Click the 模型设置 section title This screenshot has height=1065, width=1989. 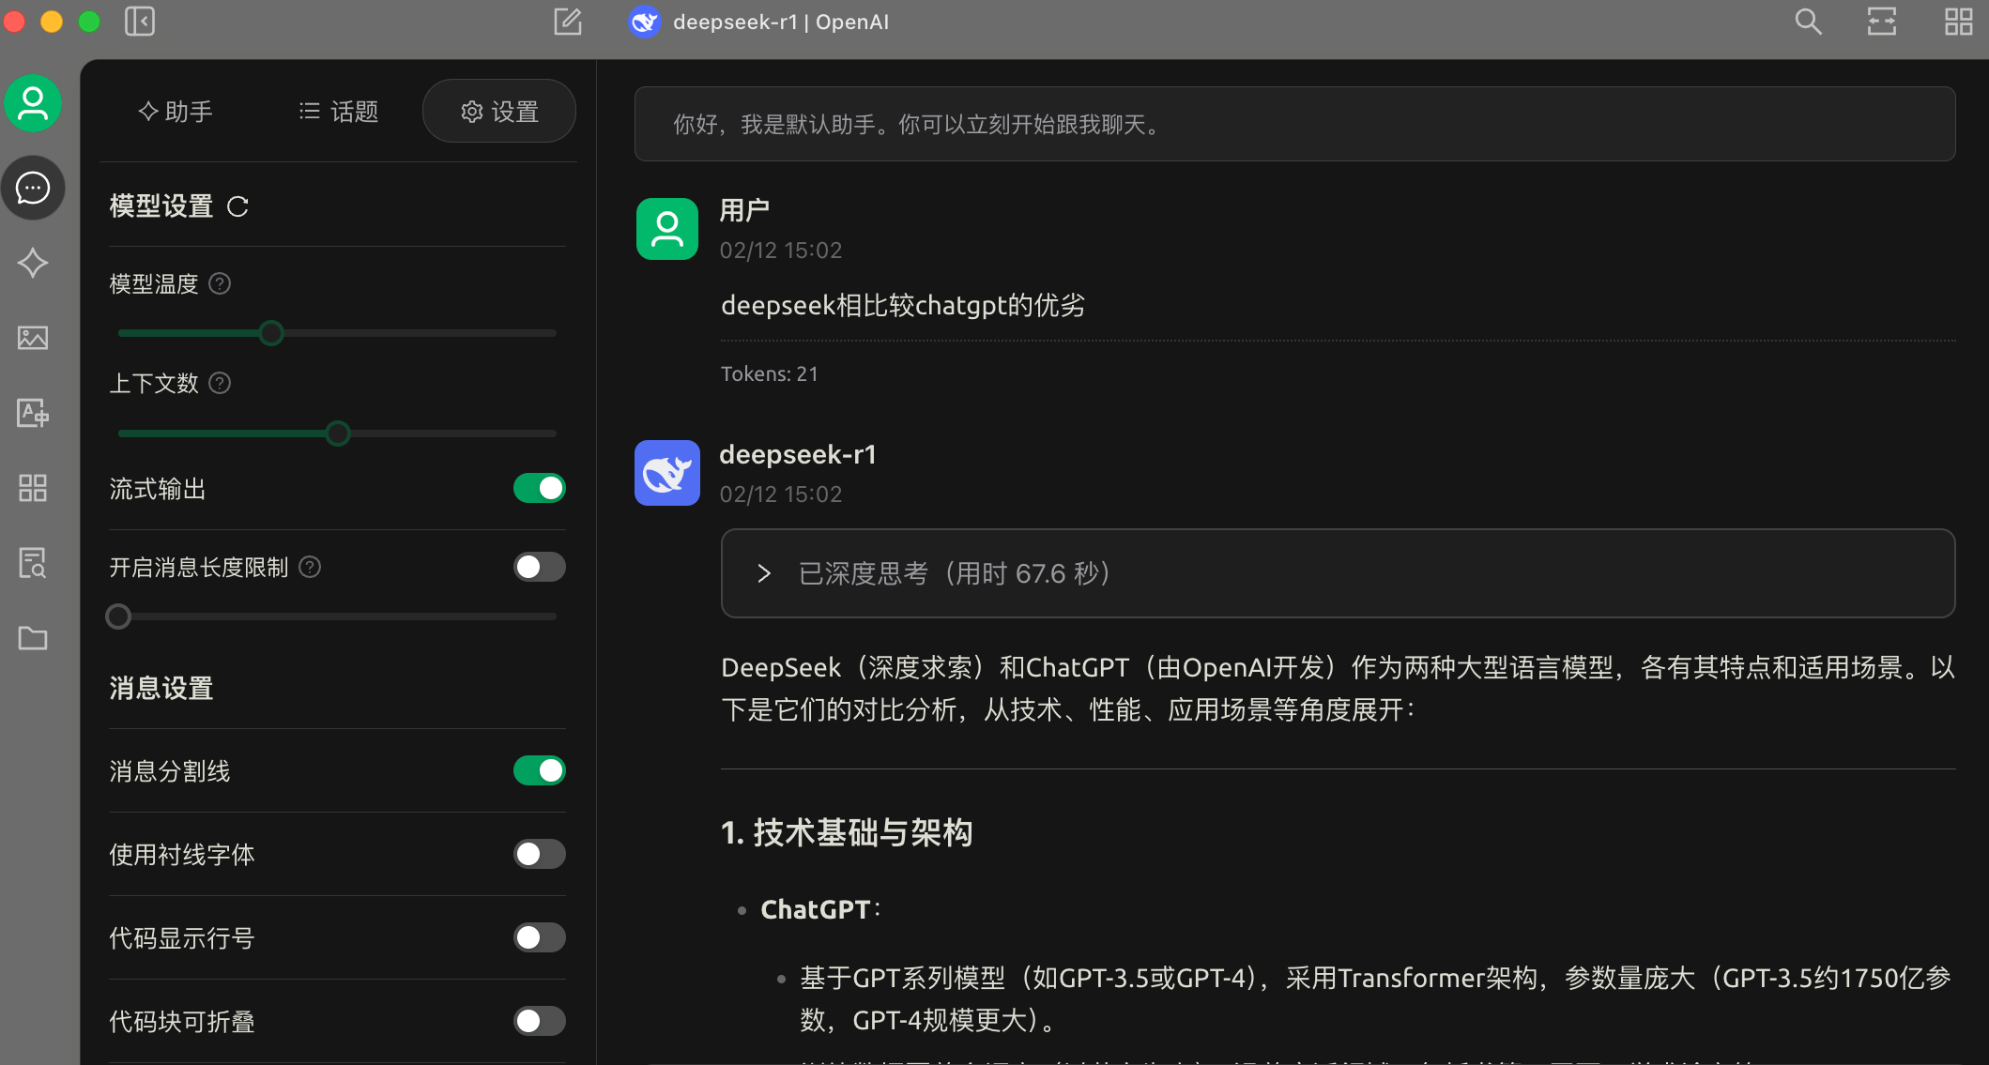tap(161, 206)
